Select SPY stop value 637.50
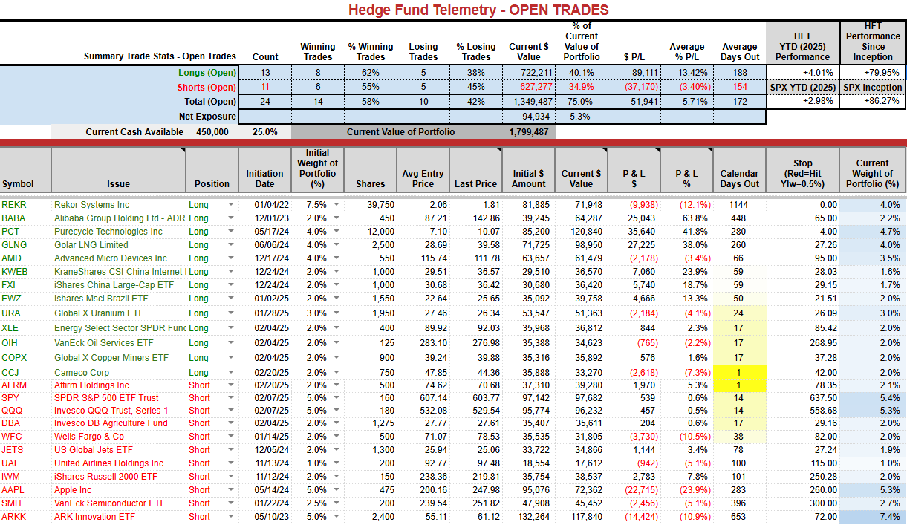Screen dimensions: 907x525 pyautogui.click(x=802, y=399)
